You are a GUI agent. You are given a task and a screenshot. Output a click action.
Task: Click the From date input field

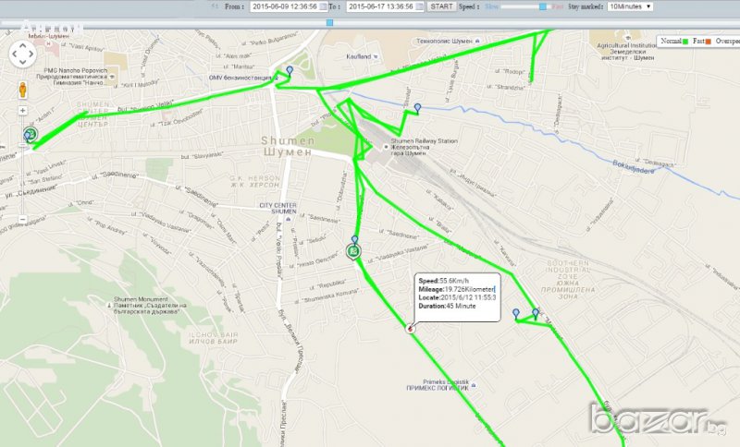(x=283, y=6)
